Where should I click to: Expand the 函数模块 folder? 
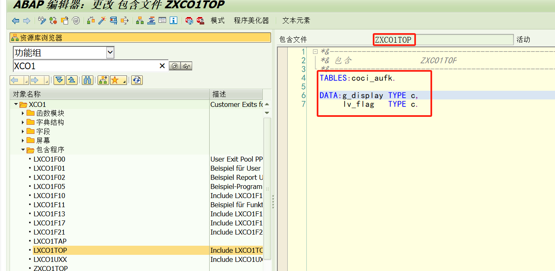click(23, 113)
